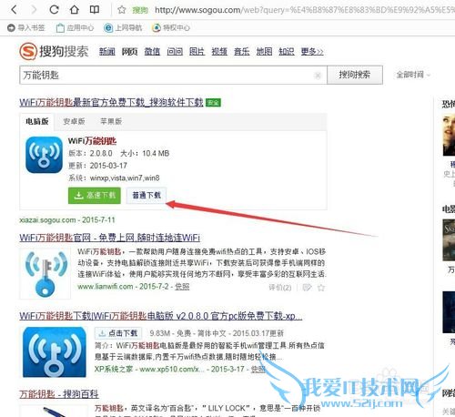The height and width of the screenshot is (417, 455).
Task: Click the Sogou 搜狗搜索 logo
Action: [54, 51]
